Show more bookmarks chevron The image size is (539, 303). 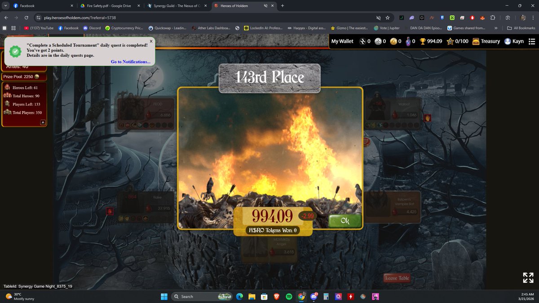495,28
